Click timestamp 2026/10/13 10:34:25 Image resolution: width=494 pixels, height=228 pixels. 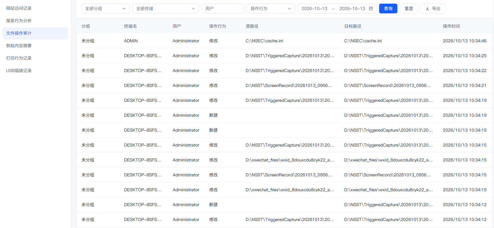465,56
